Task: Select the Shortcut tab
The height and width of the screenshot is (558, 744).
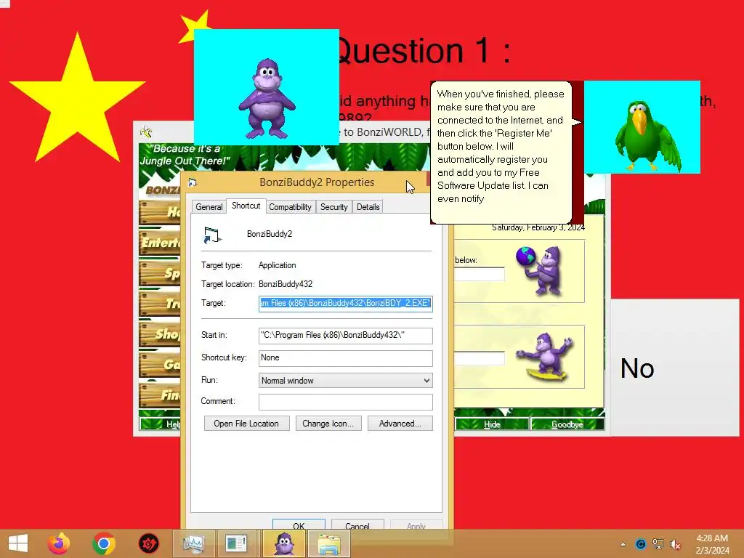Action: coord(246,206)
